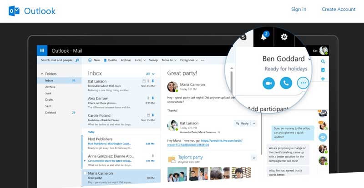Click the plus icon in Skype sidebar

tap(323, 79)
